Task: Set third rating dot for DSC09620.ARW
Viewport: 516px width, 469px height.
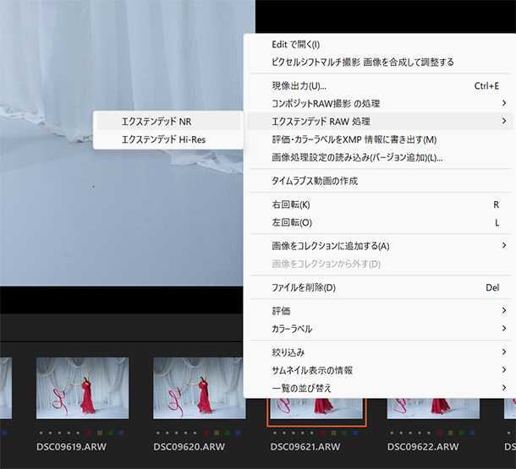Action: (x=177, y=433)
